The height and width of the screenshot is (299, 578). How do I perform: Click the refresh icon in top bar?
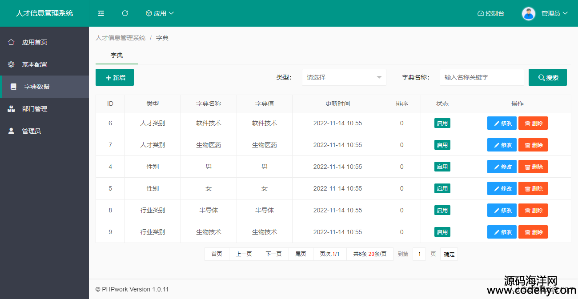(x=125, y=13)
